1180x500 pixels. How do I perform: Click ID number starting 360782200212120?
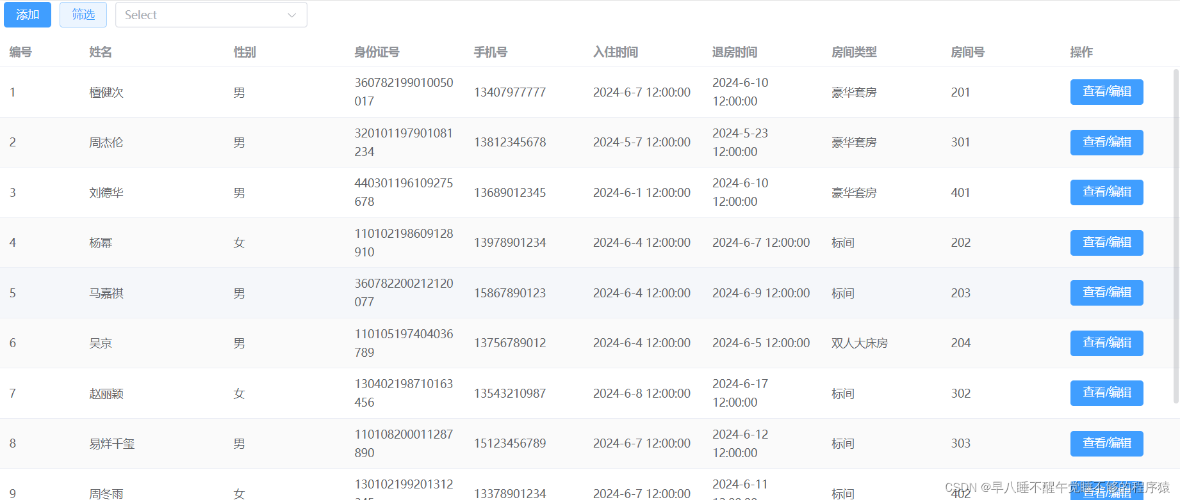tap(404, 293)
